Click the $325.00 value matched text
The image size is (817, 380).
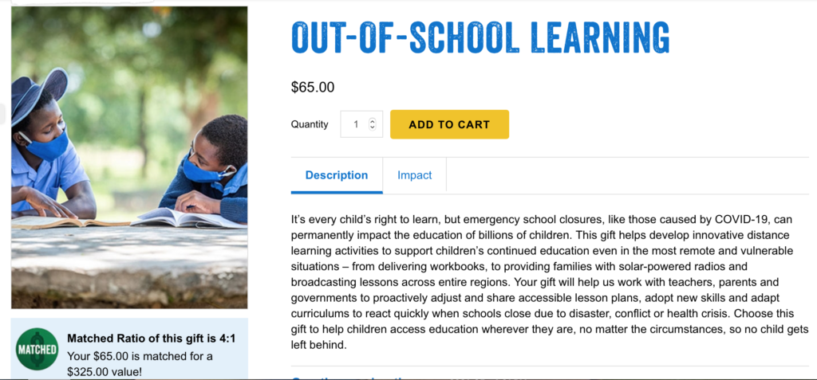point(140,364)
